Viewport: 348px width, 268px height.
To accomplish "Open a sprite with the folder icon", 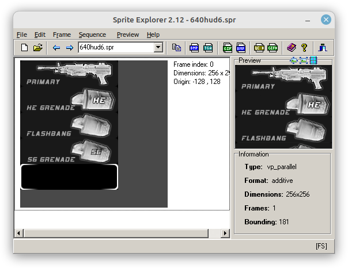I will [38, 48].
